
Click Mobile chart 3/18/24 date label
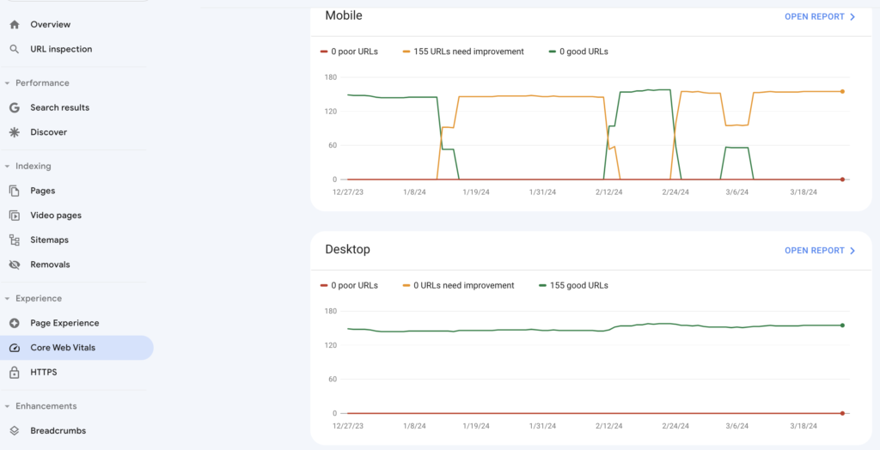pos(804,192)
